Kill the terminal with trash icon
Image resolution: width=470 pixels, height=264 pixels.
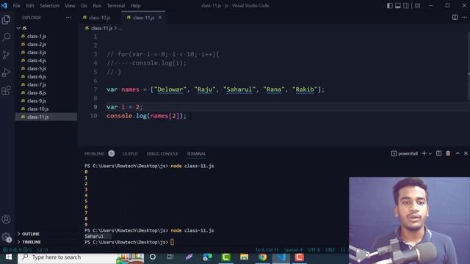448,153
